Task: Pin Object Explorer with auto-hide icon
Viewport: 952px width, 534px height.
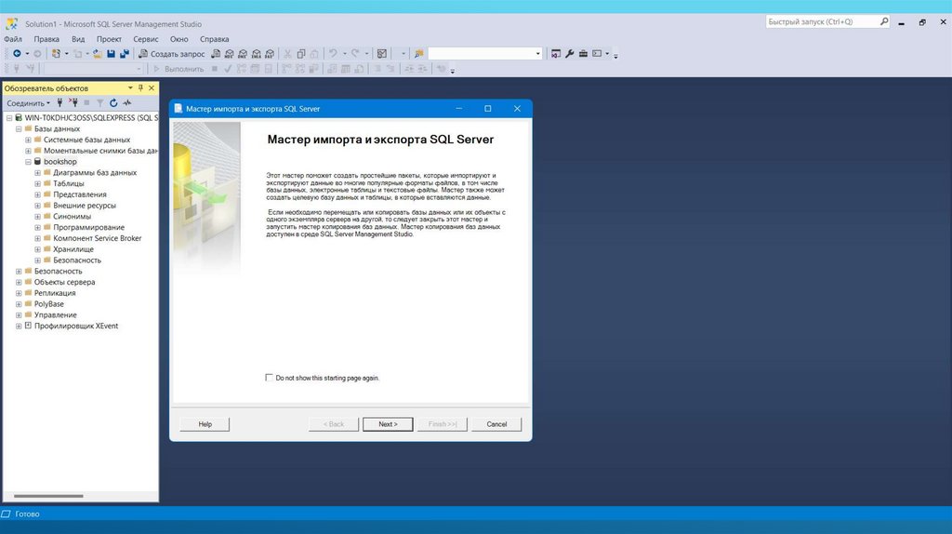Action: click(x=141, y=88)
